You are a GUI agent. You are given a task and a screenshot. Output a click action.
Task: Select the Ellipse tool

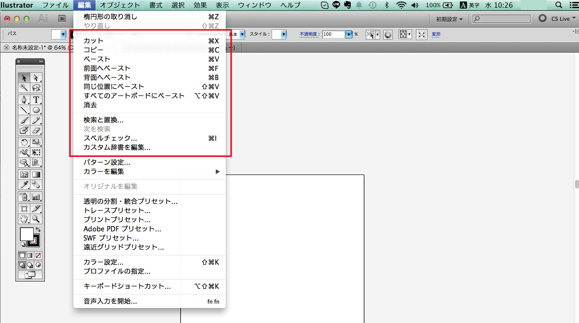click(x=36, y=110)
